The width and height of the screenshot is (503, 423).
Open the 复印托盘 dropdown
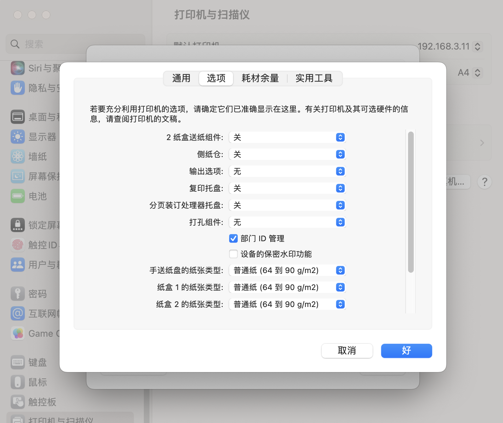click(287, 188)
